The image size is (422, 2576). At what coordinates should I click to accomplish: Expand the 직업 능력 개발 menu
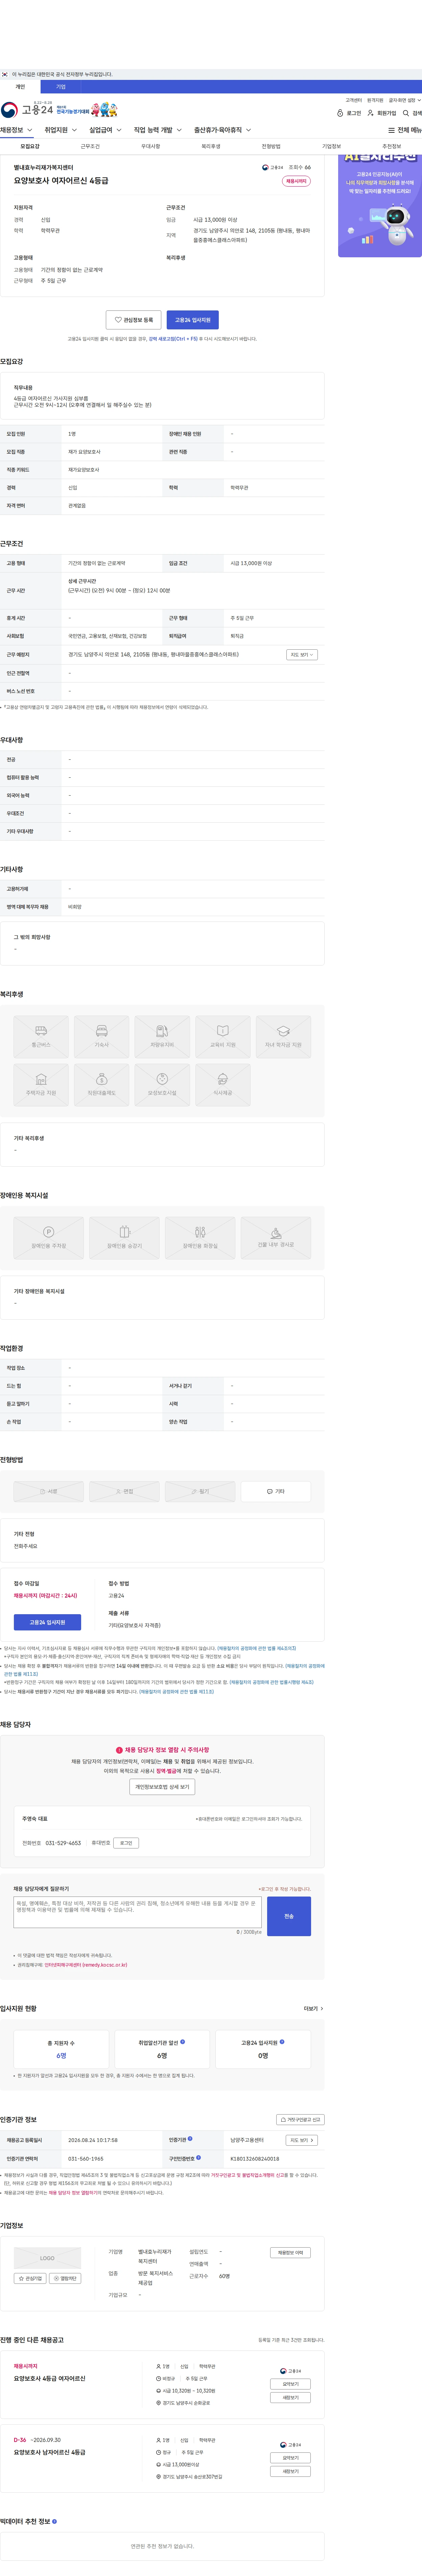pos(158,130)
